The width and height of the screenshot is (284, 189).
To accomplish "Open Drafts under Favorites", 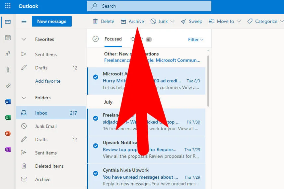I will [51, 68].
